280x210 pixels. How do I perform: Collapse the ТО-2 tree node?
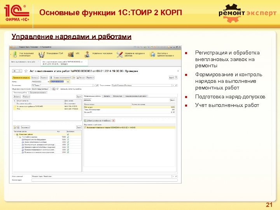point(17,137)
